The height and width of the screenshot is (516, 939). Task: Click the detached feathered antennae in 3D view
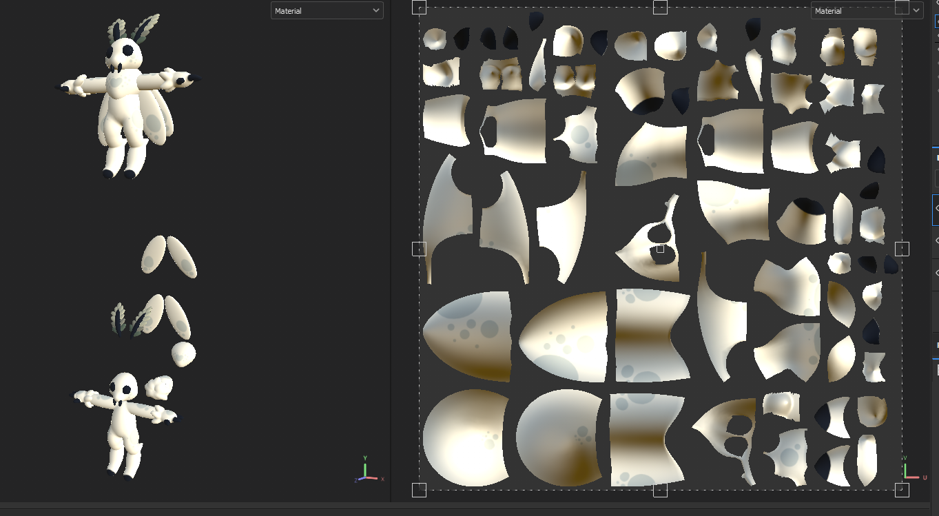click(x=130, y=322)
